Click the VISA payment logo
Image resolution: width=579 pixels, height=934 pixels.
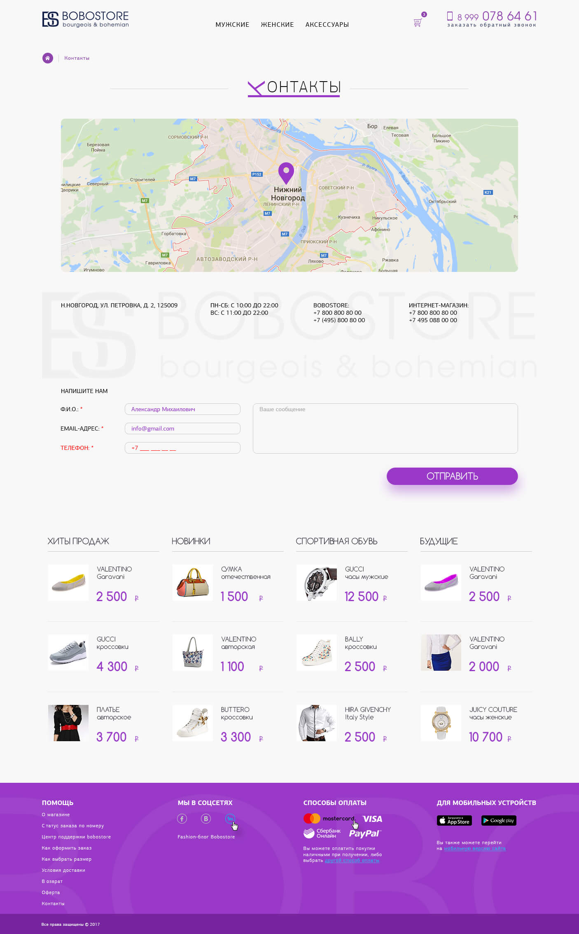372,819
